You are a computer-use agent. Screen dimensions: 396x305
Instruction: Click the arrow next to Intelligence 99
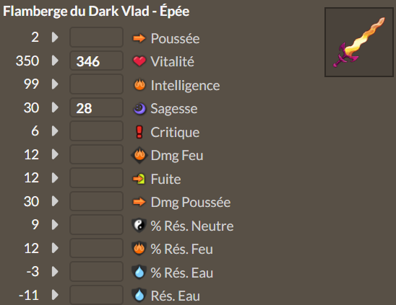coord(55,84)
